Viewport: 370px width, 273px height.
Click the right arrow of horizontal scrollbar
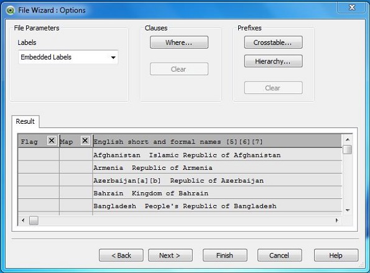336,220
